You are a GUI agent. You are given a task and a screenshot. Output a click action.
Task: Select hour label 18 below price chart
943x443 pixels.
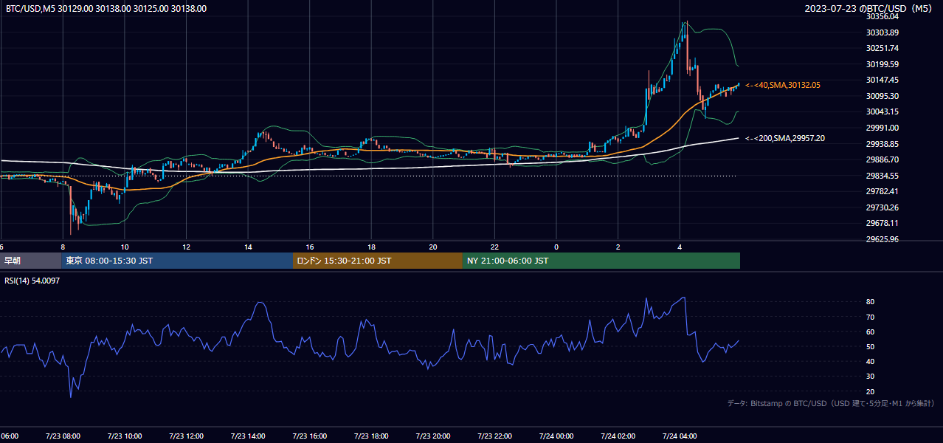(x=371, y=247)
